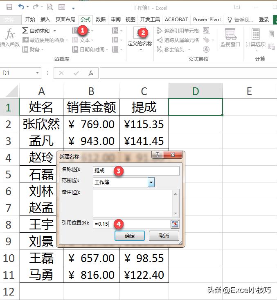The height and width of the screenshot is (300, 277).
Task: Open the 范围 combo box dropdown
Action: (151, 182)
